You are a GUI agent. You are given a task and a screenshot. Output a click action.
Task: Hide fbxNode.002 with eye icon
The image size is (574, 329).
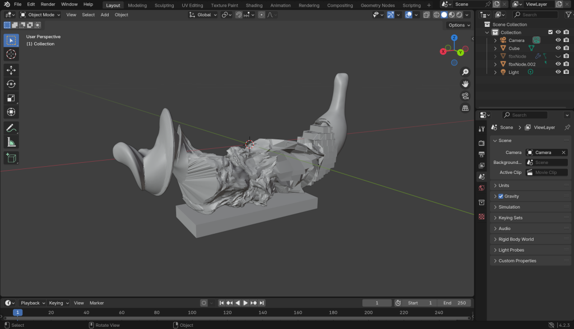[x=558, y=64]
